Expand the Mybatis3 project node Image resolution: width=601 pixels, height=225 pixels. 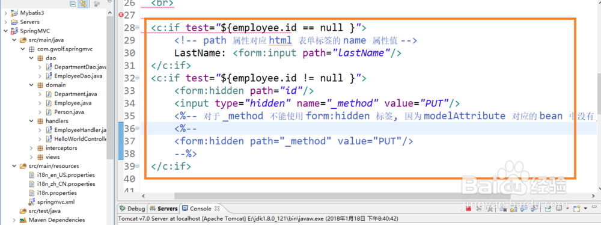click(x=5, y=13)
